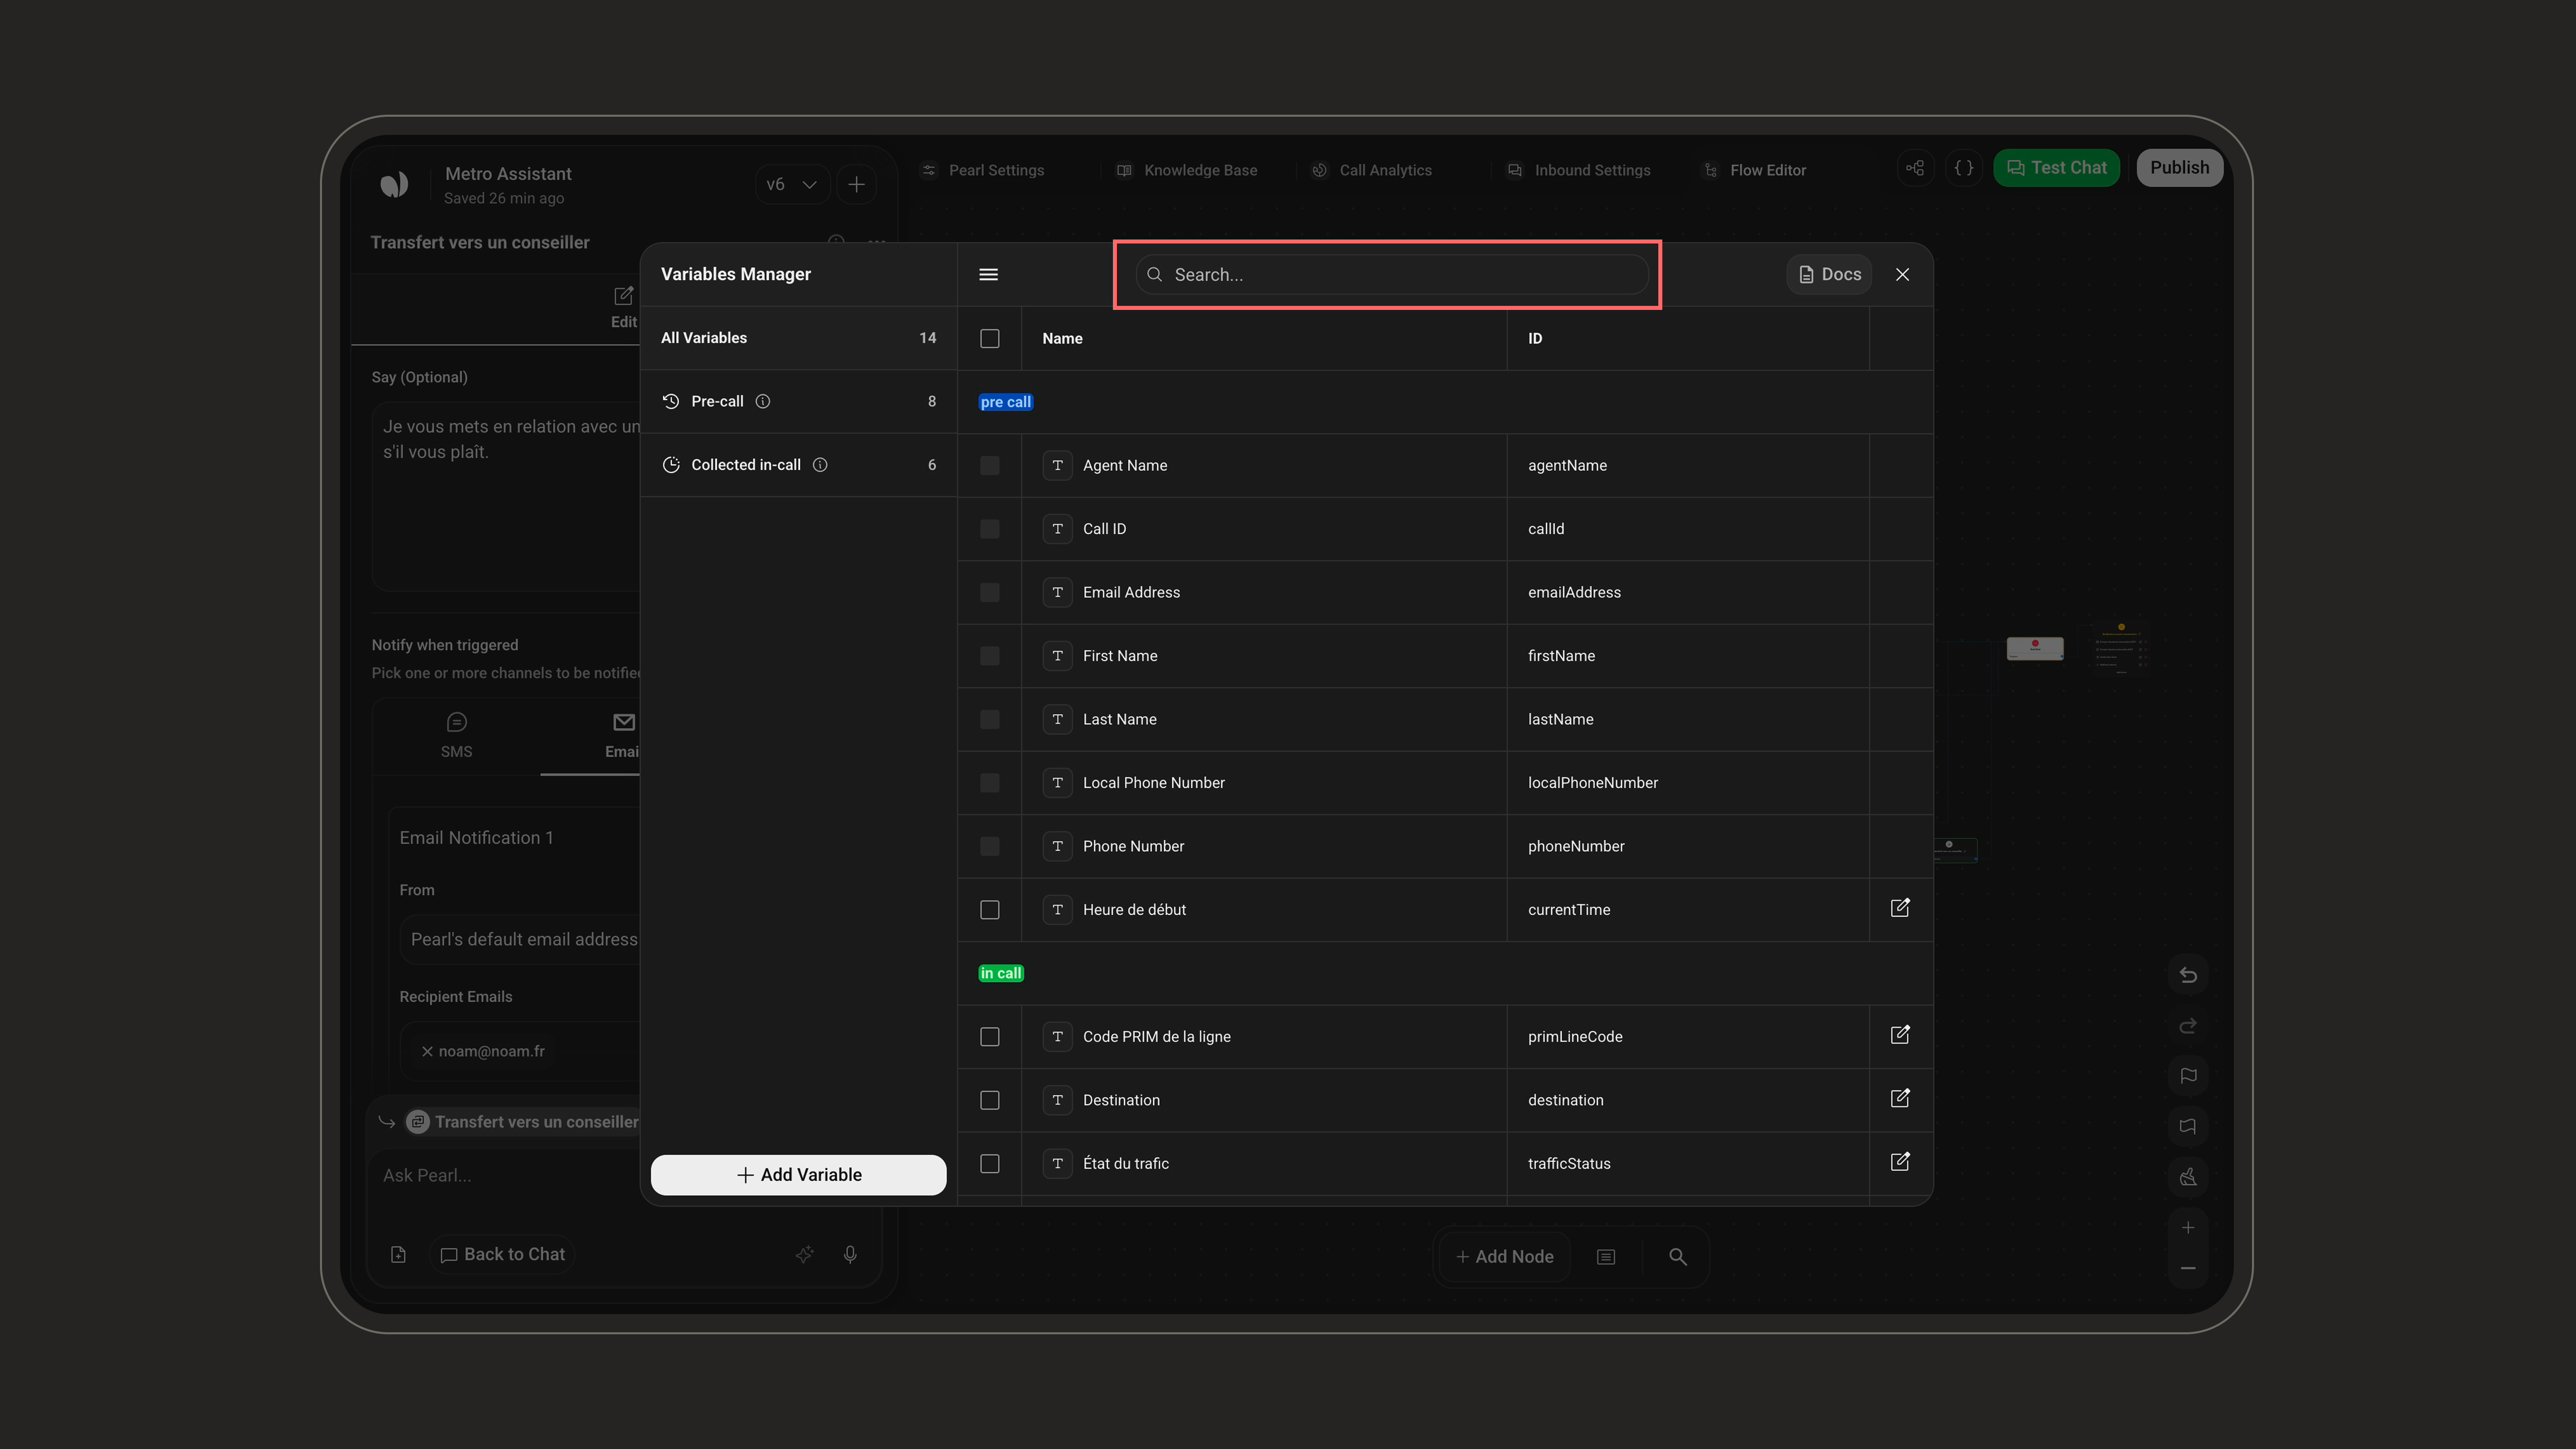Click the curly braces variables icon
Screen dimensions: 2576x1449
(x=1964, y=168)
